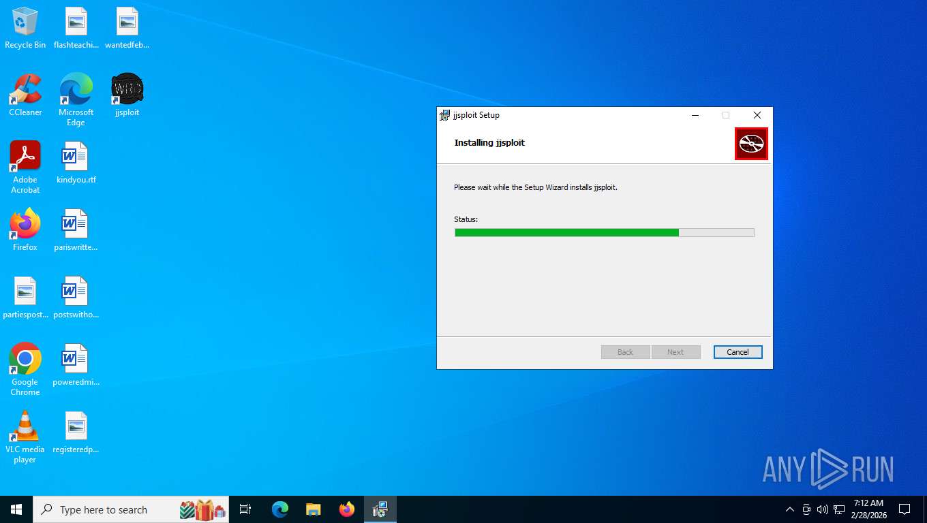Open the network status tray icon
This screenshot has height=523, width=927.
[839, 509]
